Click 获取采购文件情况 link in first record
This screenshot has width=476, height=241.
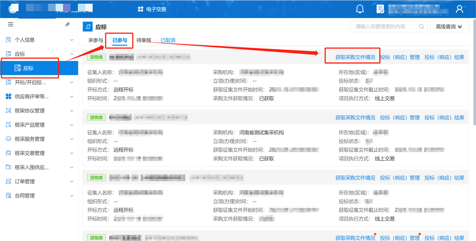[x=355, y=57]
